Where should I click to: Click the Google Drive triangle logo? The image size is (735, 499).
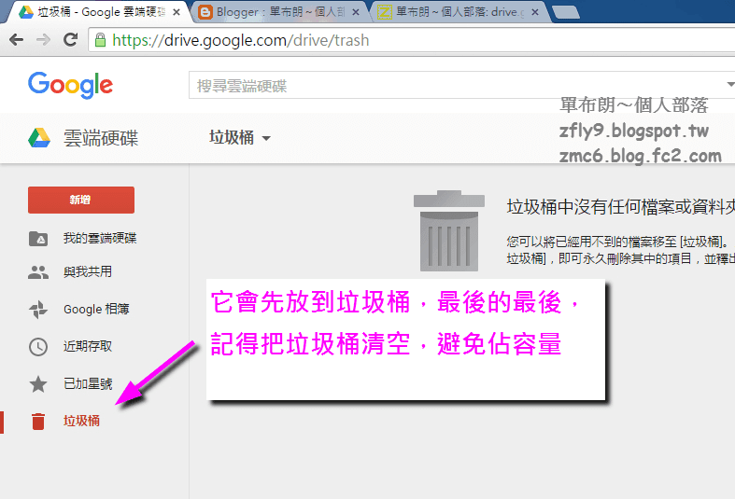coord(39,138)
